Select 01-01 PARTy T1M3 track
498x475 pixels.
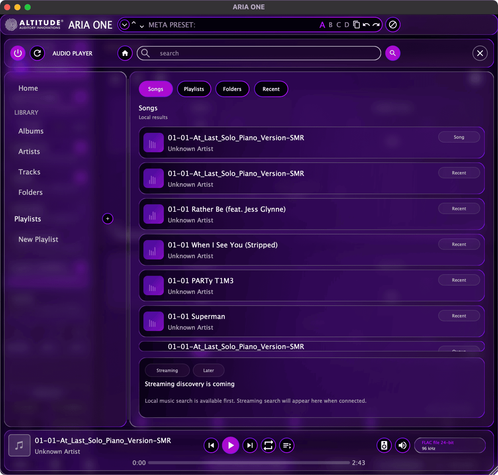pos(311,286)
